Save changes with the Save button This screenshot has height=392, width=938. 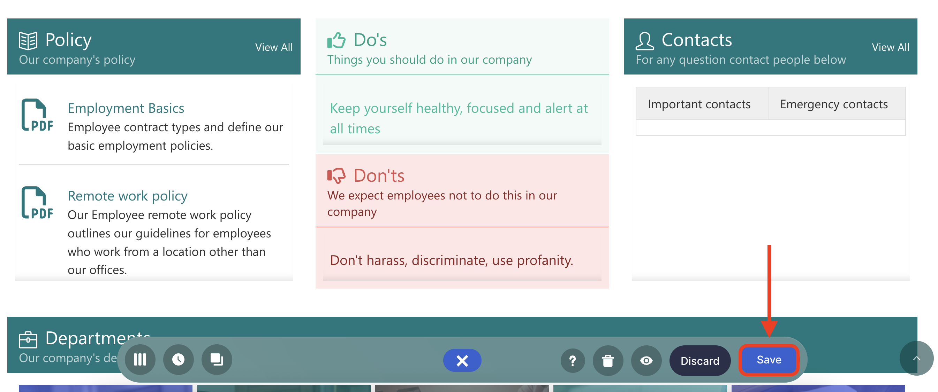tap(769, 360)
